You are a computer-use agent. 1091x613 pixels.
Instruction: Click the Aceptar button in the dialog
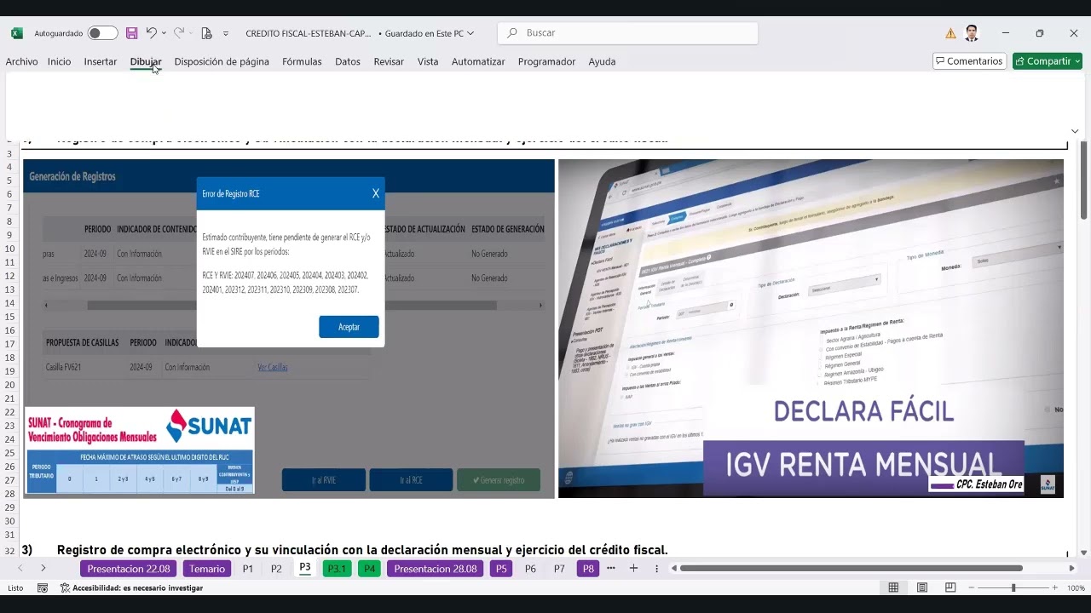(349, 327)
